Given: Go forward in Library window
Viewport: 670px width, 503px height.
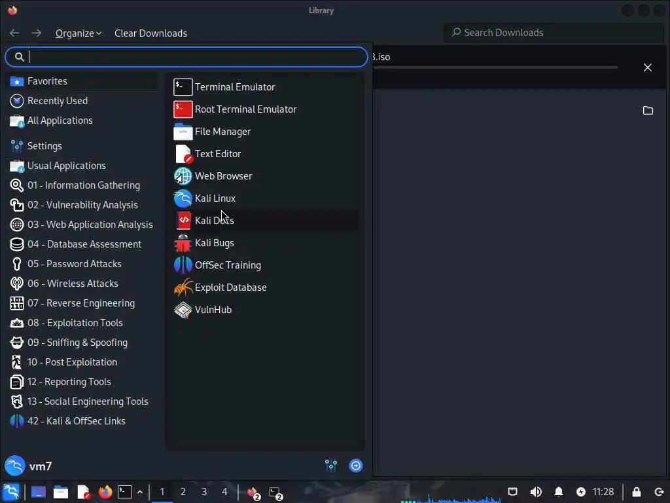Looking at the screenshot, I should (x=37, y=33).
